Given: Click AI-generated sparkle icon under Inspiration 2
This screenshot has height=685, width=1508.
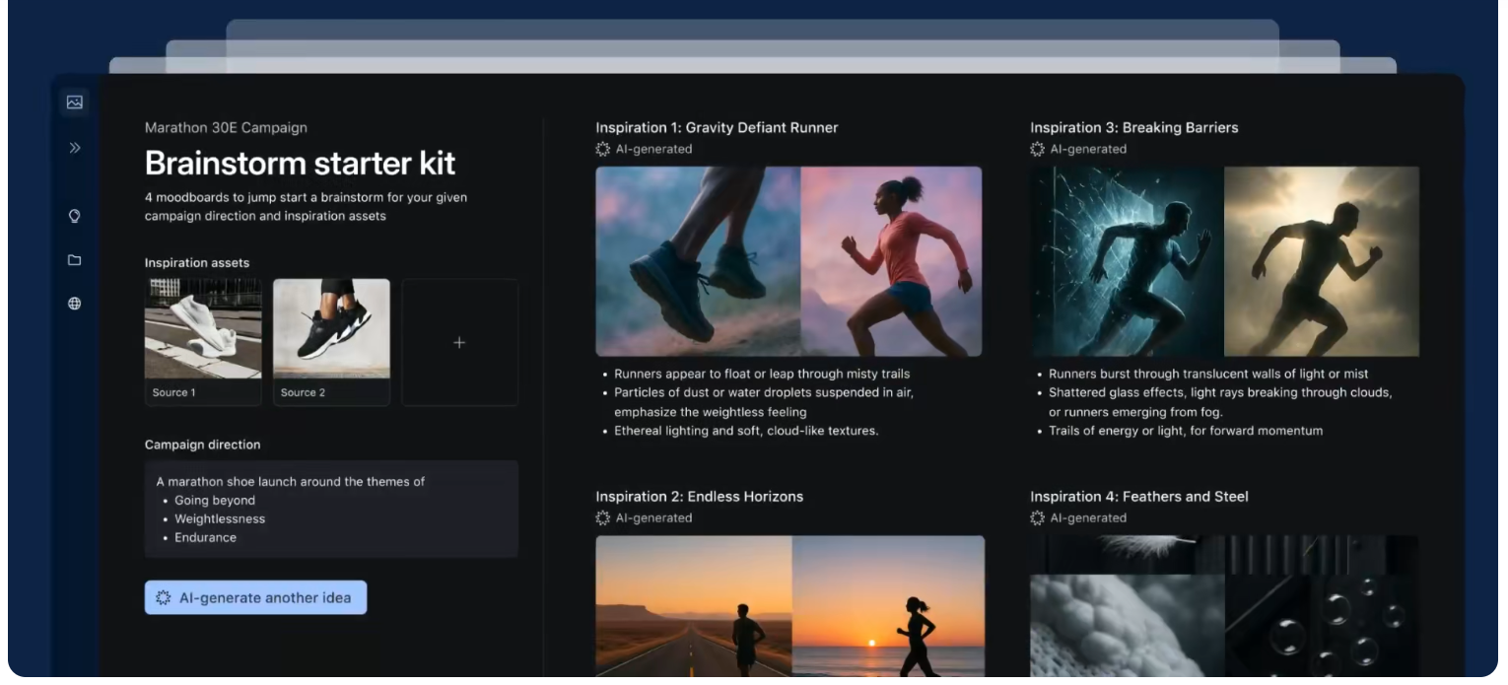Looking at the screenshot, I should click(603, 518).
